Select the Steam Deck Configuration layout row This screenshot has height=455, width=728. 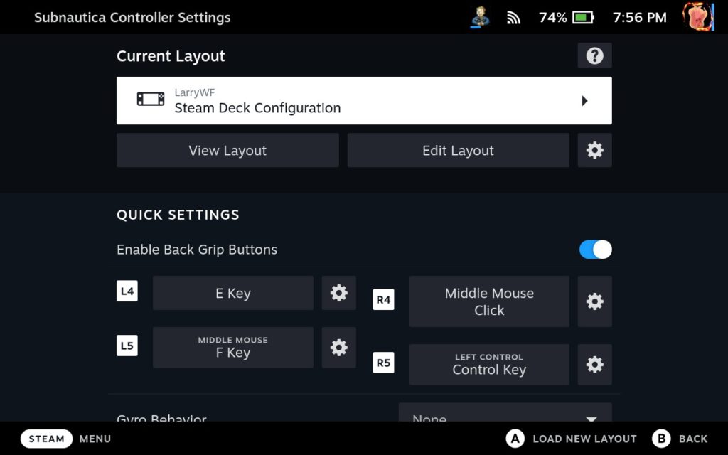(x=364, y=101)
